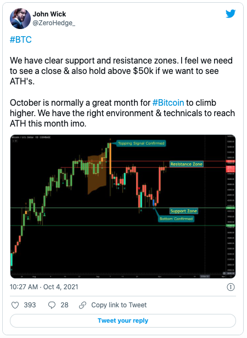Click the 393 likes count
The width and height of the screenshot is (247, 338).
30,305
